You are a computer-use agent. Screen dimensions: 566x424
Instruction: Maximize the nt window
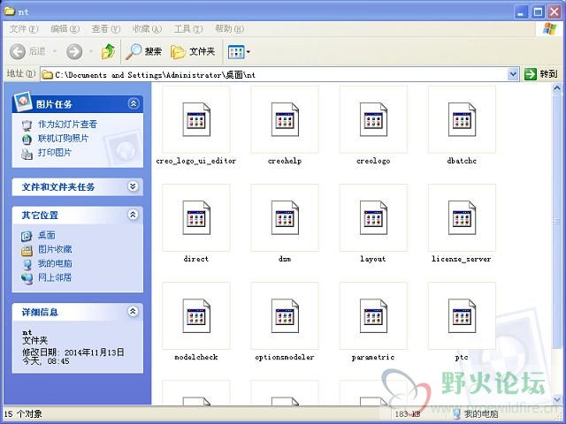tap(538, 11)
